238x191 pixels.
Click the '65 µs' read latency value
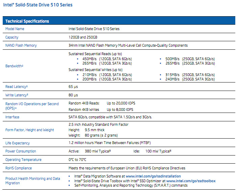tap(73, 87)
